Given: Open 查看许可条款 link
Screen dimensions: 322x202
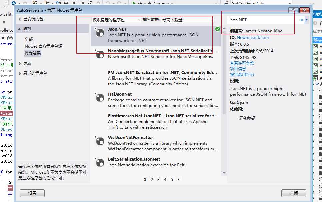Looking at the screenshot, I should pyautogui.click(x=242, y=63).
